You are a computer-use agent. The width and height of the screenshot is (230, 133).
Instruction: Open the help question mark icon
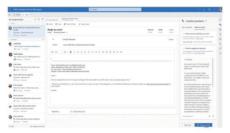coord(215,9)
